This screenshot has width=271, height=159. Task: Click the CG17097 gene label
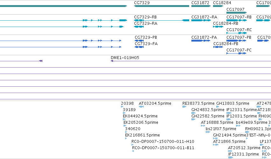pos(235,9)
